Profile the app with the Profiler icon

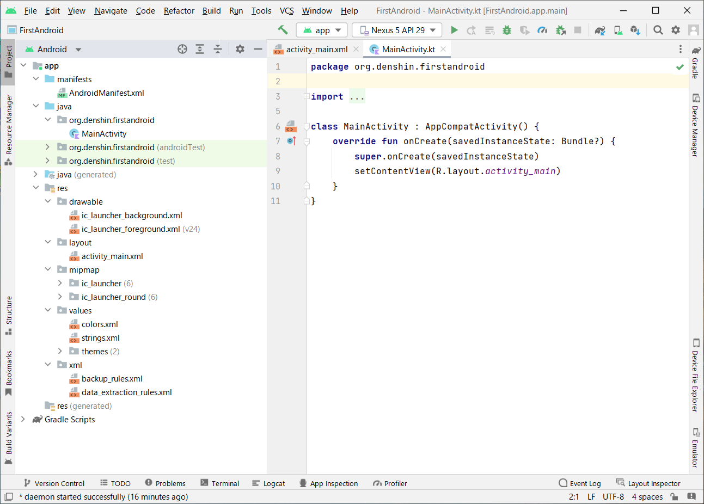pyautogui.click(x=542, y=30)
